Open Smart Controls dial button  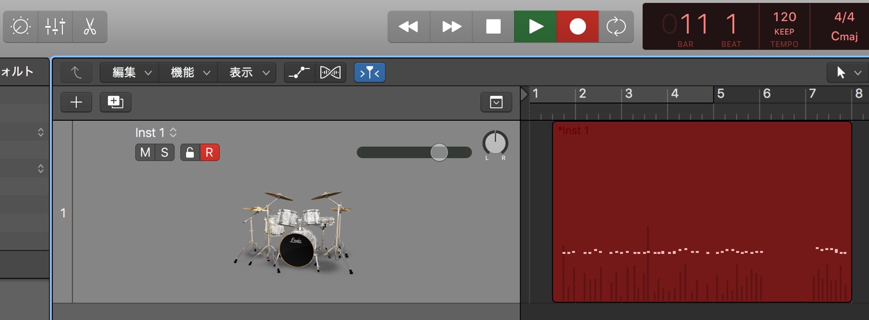point(20,26)
